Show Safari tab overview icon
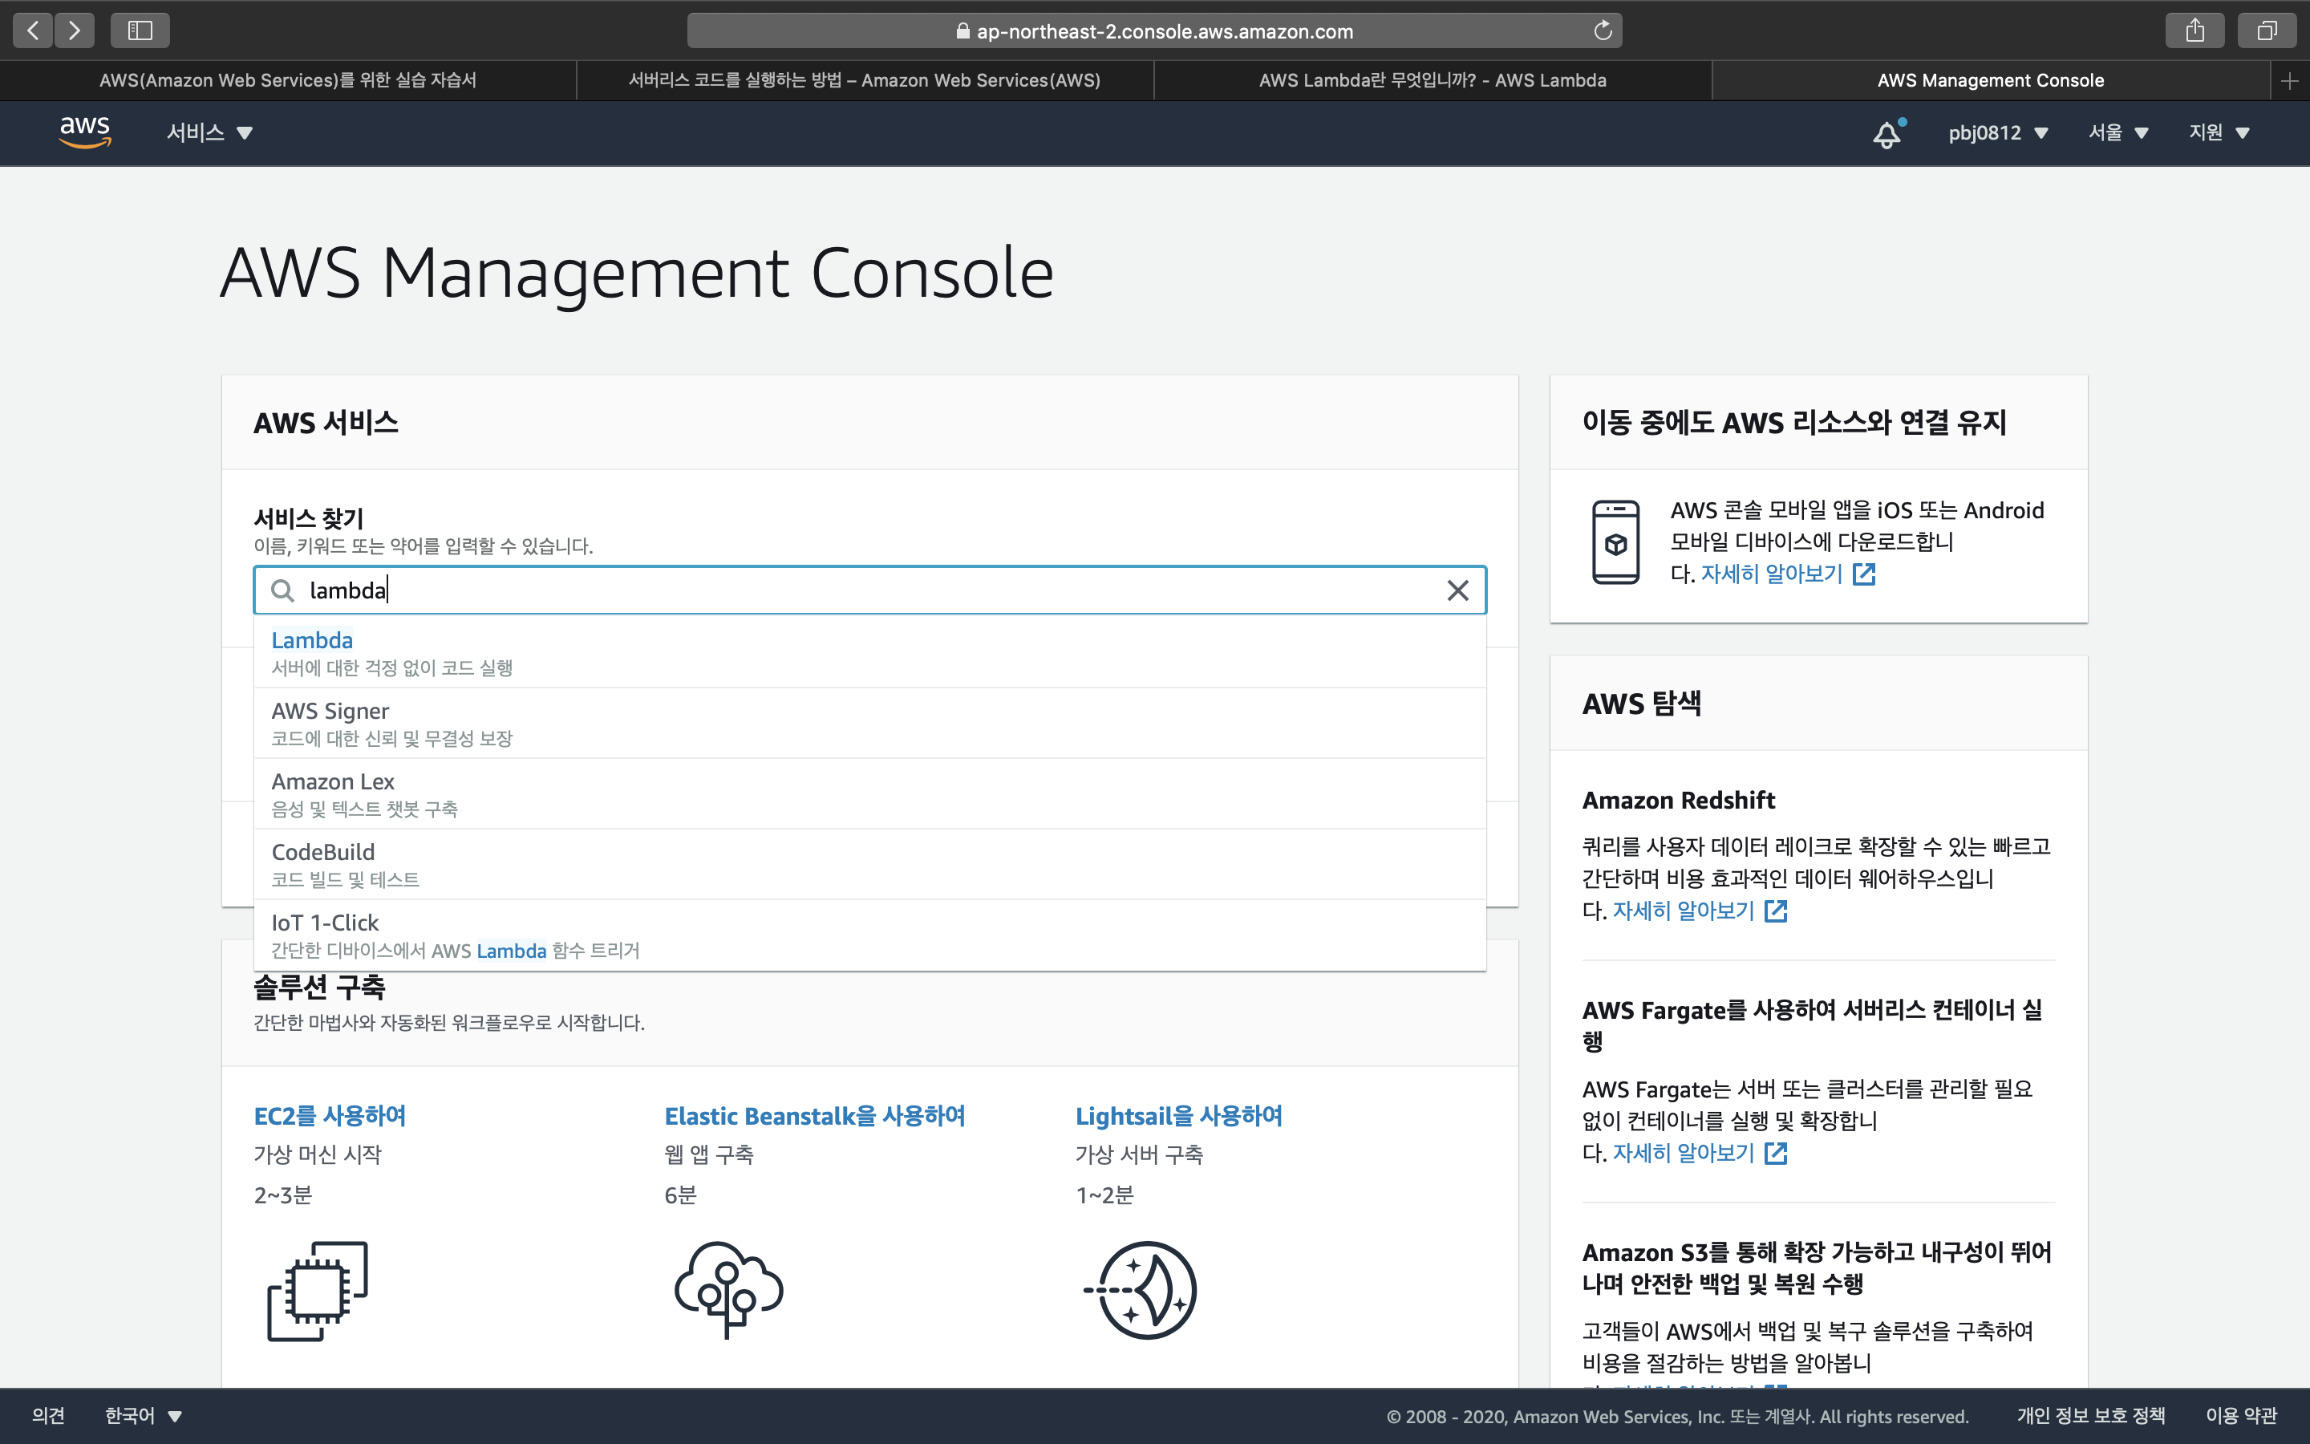 coord(2266,30)
